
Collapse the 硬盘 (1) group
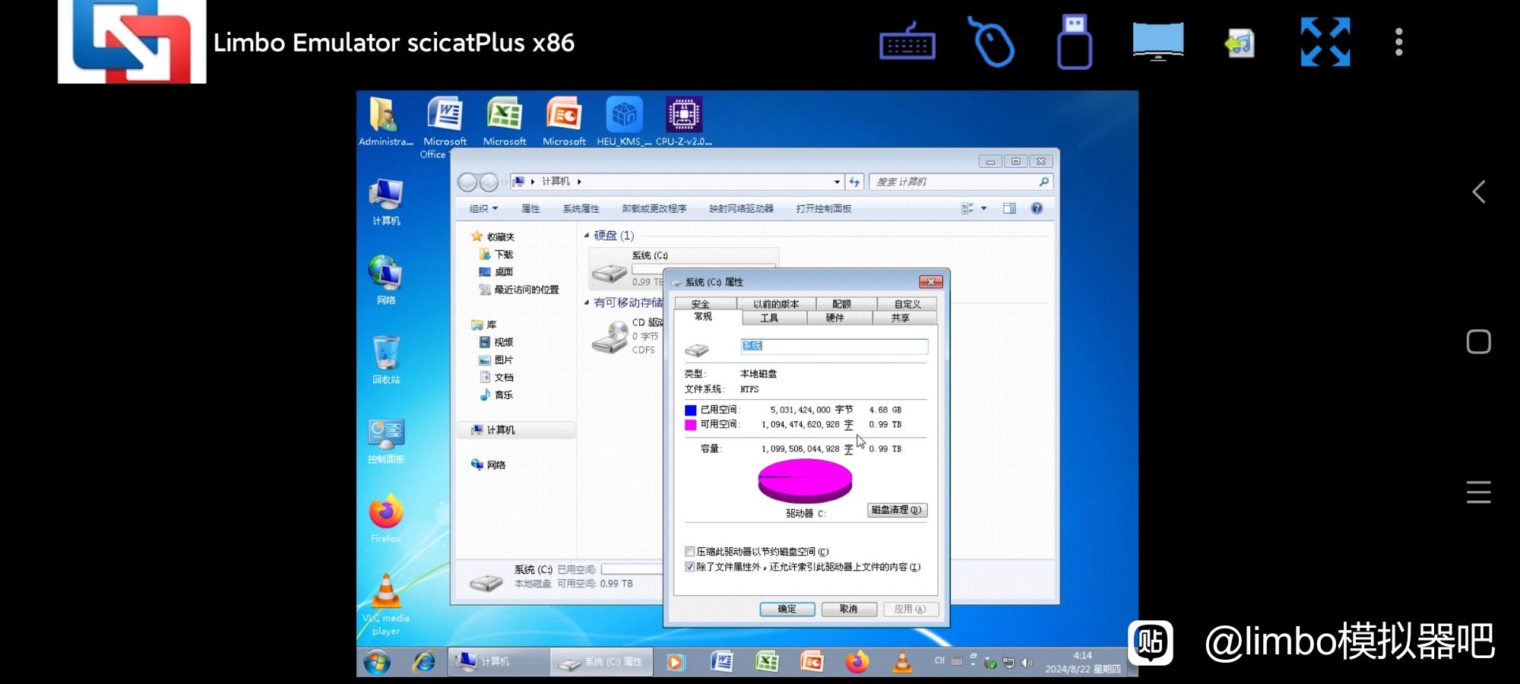click(x=587, y=236)
